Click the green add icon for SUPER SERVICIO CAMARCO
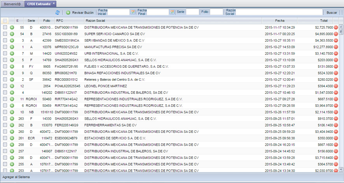Viewport: 344px width, 183px height. (x=12, y=34)
